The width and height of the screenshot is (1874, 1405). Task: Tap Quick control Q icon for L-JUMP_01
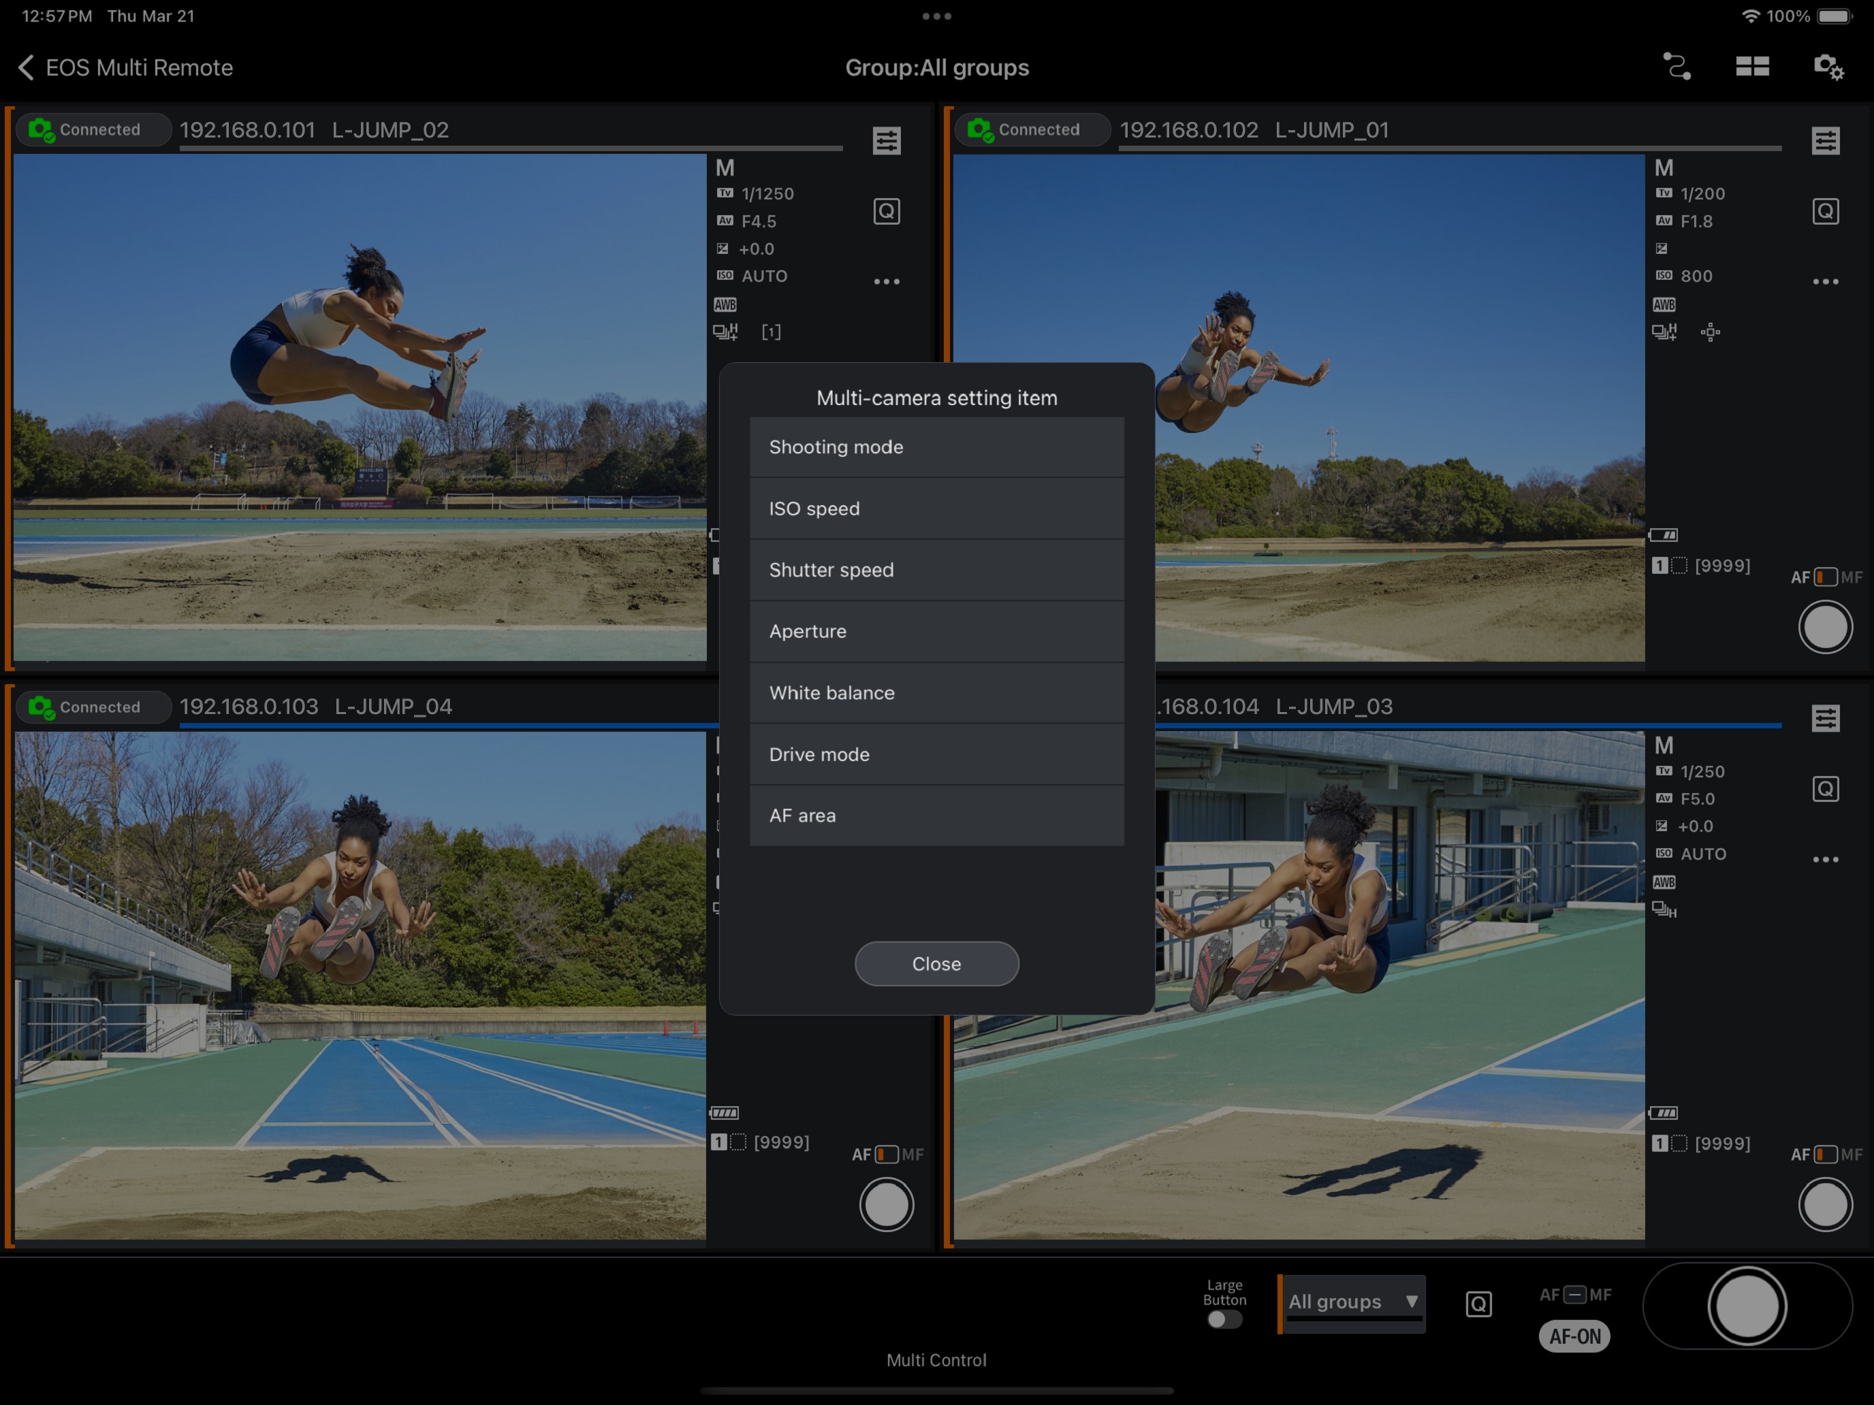click(x=1825, y=211)
